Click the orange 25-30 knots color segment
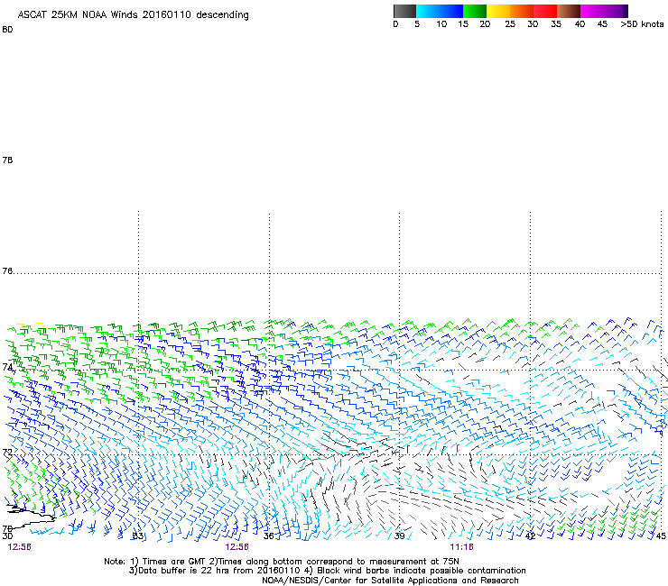Image resolution: width=668 pixels, height=586 pixels. [522, 11]
